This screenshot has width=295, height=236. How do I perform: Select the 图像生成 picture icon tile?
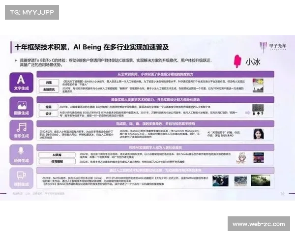[x=22, y=107]
